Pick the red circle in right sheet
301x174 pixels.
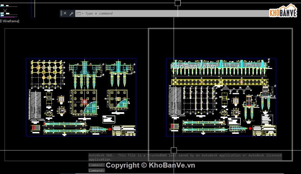click(250, 128)
